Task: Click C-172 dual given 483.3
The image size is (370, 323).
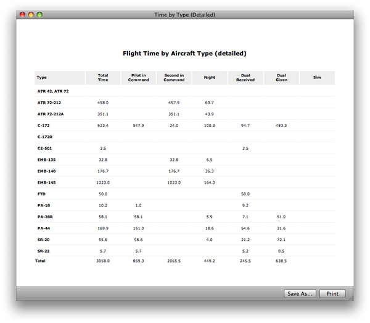Action: coord(281,126)
